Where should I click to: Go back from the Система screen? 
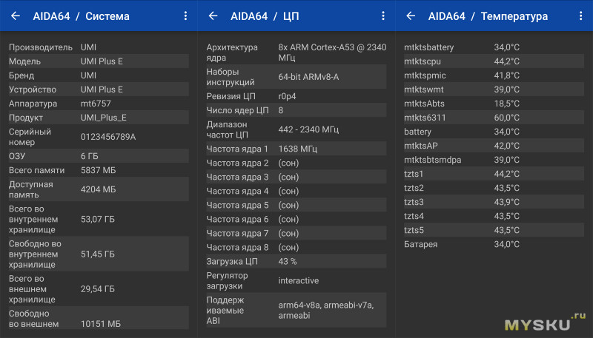coord(16,16)
